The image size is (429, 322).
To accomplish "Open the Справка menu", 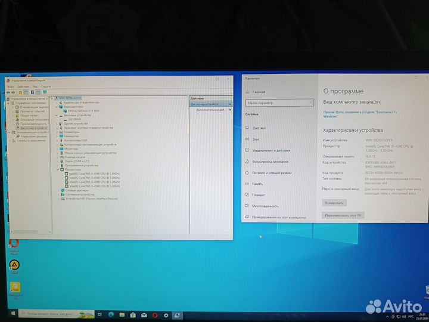I will click(x=46, y=86).
